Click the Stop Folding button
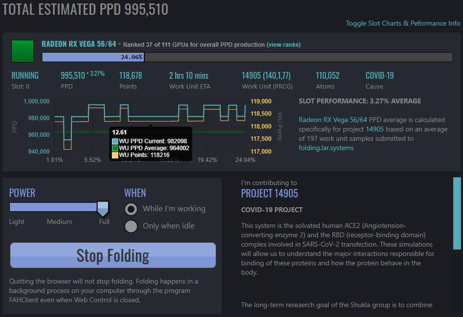463x317 pixels. point(113,255)
